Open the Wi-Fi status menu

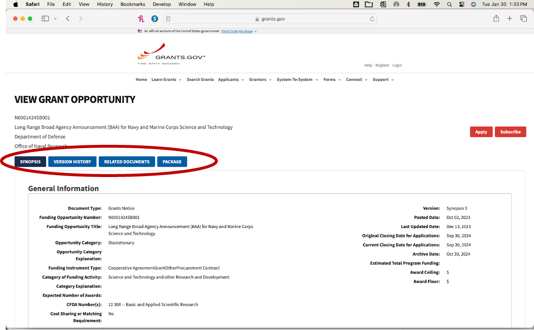click(x=437, y=4)
